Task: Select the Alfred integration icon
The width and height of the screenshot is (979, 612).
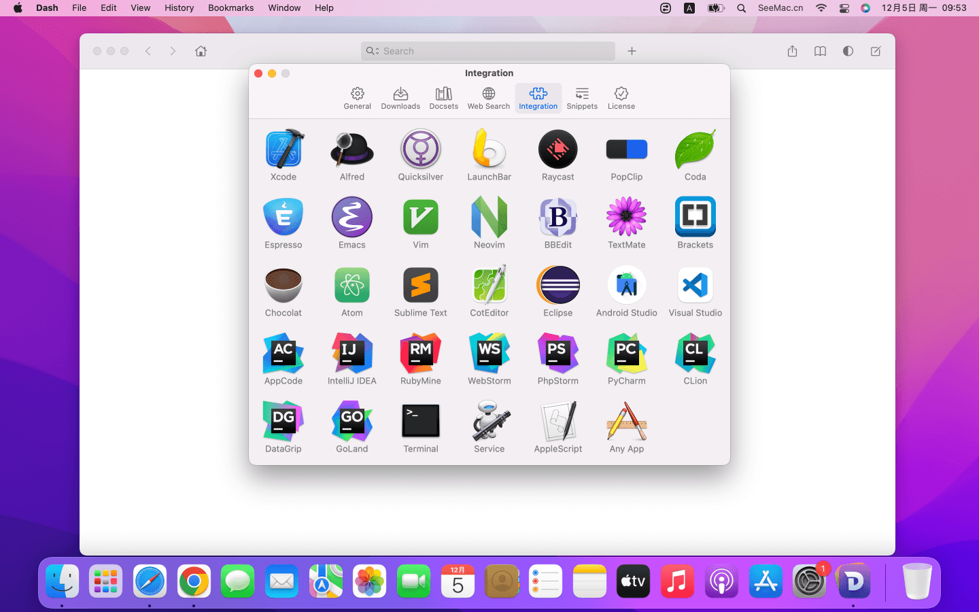Action: 352,149
